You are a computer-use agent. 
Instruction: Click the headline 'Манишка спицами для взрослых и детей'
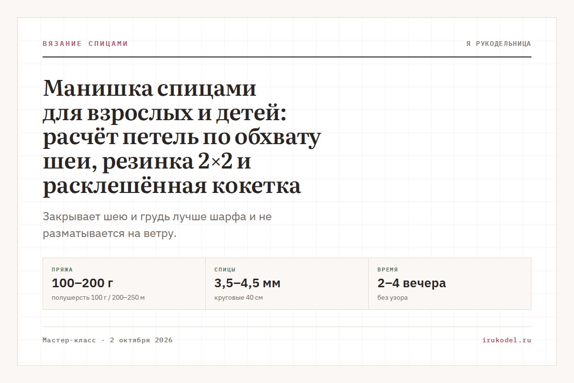pyautogui.click(x=182, y=137)
